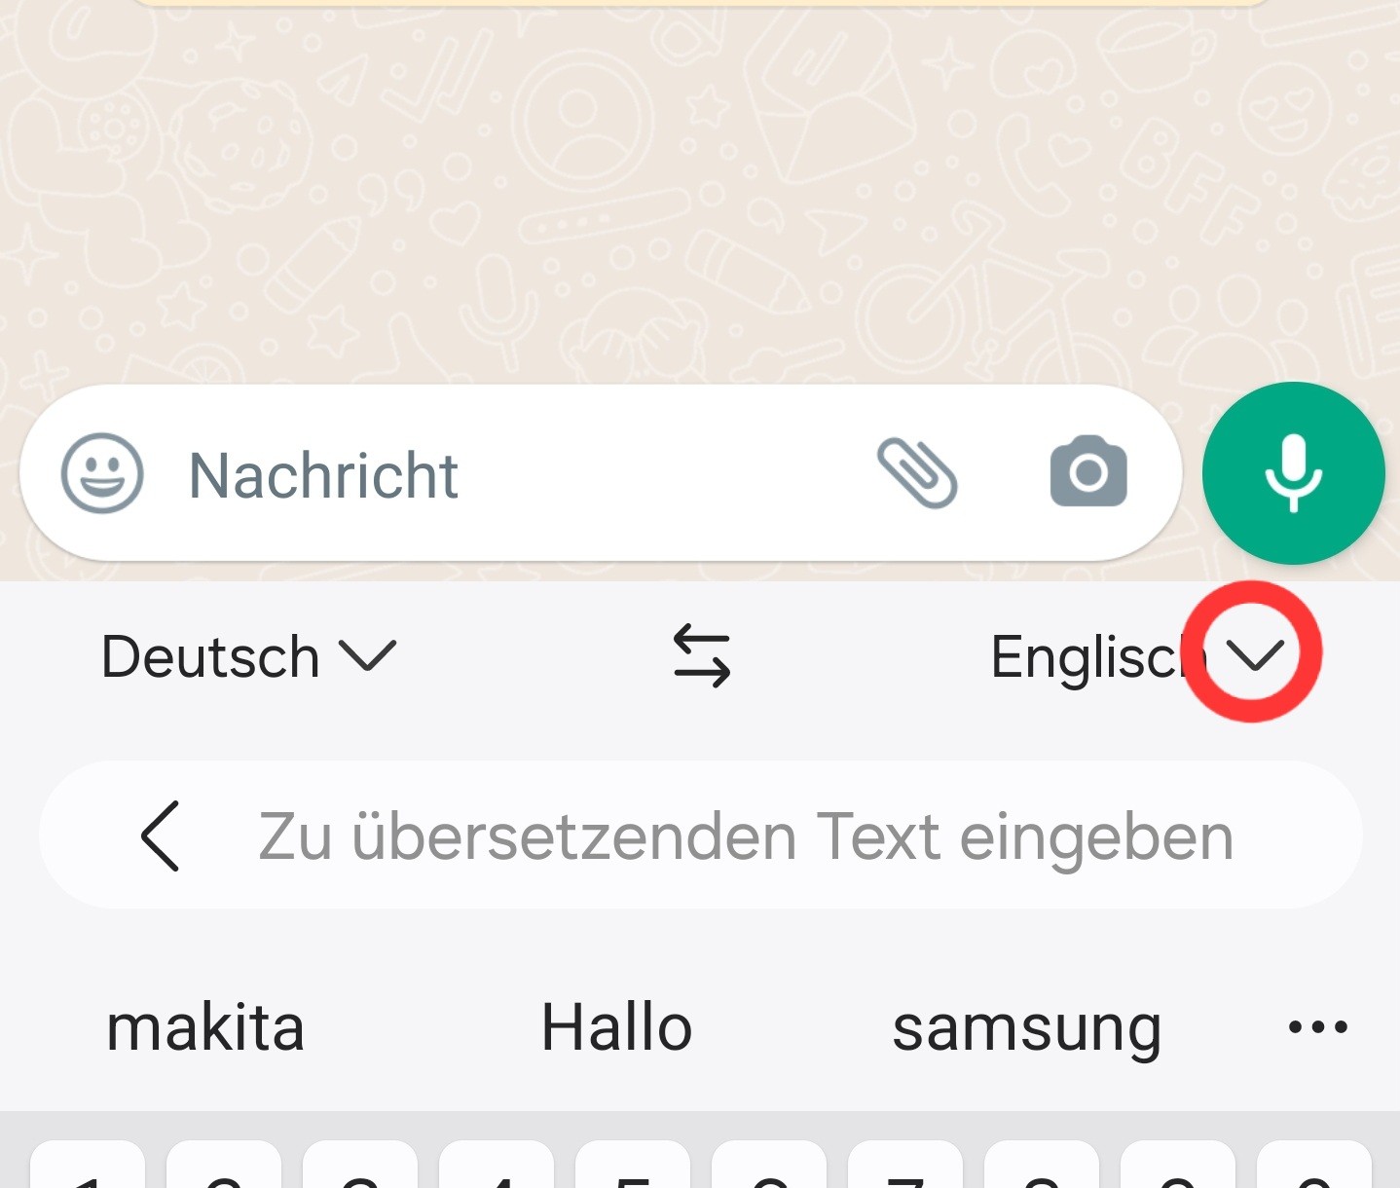Open the emoji picker smiley icon

coord(102,473)
